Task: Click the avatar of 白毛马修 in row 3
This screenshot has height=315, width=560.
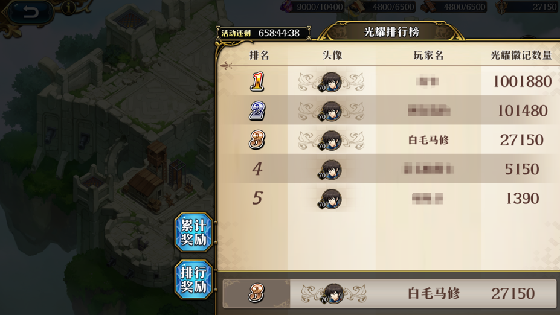Action: (x=331, y=140)
